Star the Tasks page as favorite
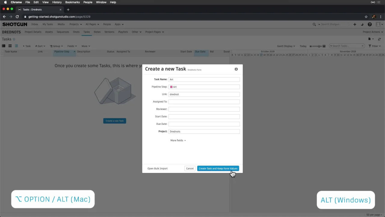This screenshot has height=217, width=385. point(14,39)
